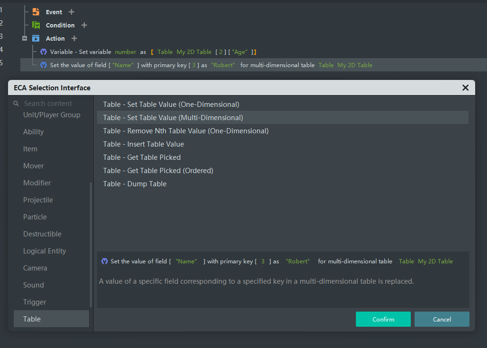This screenshot has width=487, height=348.
Task: Click primary key 3 in action row
Action: pos(194,65)
